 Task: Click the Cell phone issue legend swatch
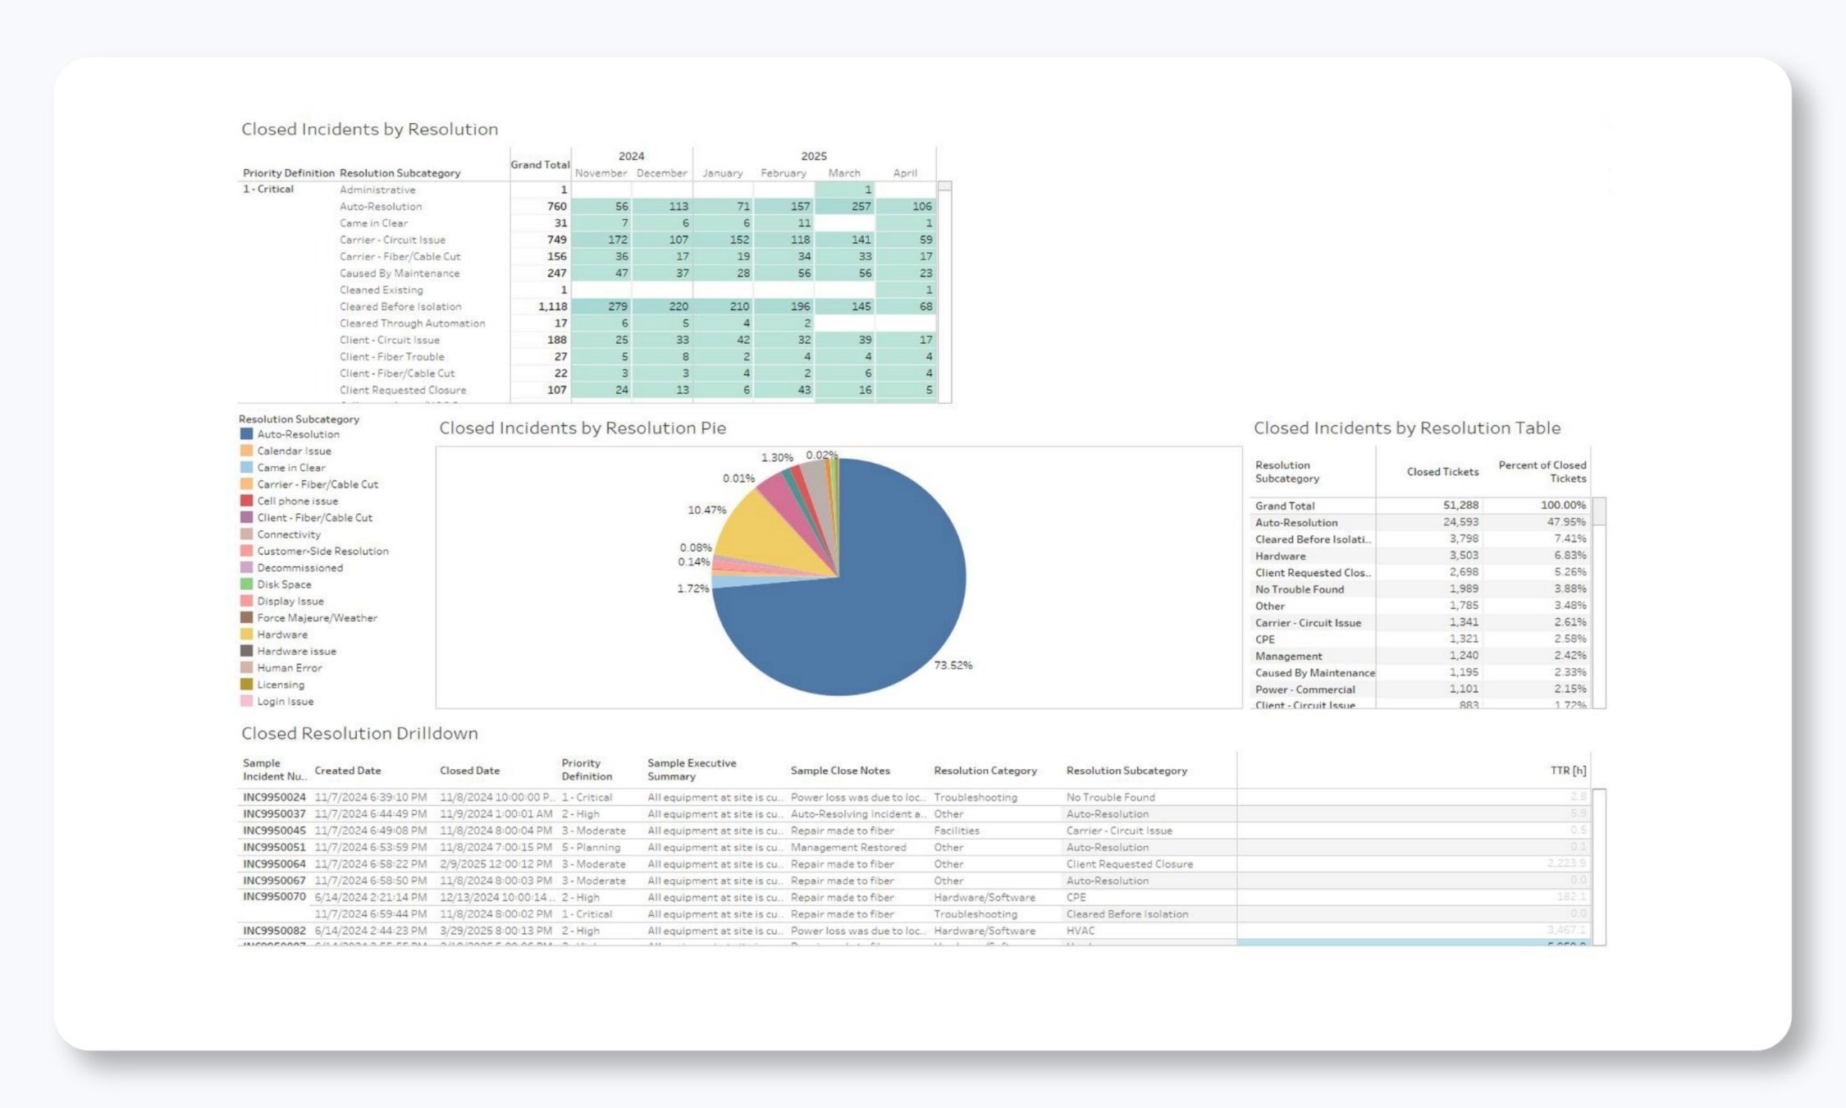tap(246, 501)
